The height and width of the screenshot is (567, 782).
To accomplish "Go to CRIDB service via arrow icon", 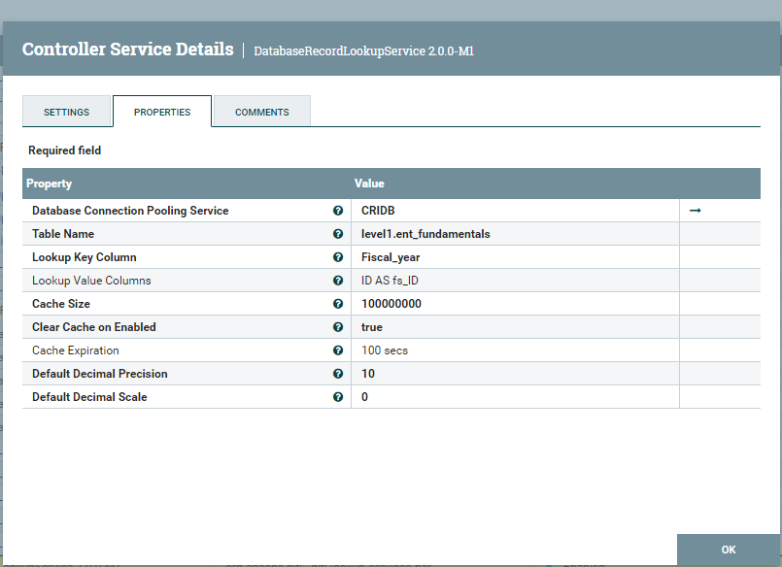I will [695, 211].
